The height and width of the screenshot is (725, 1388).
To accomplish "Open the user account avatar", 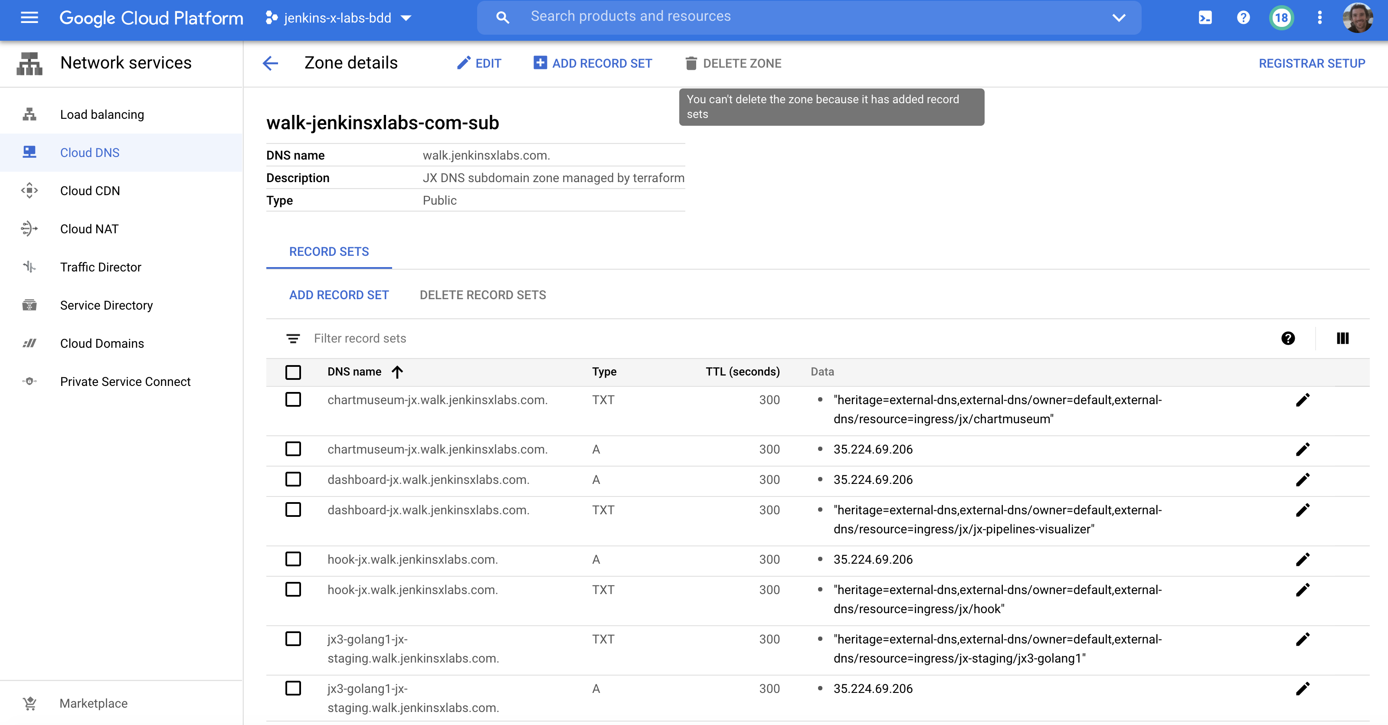I will coord(1358,18).
